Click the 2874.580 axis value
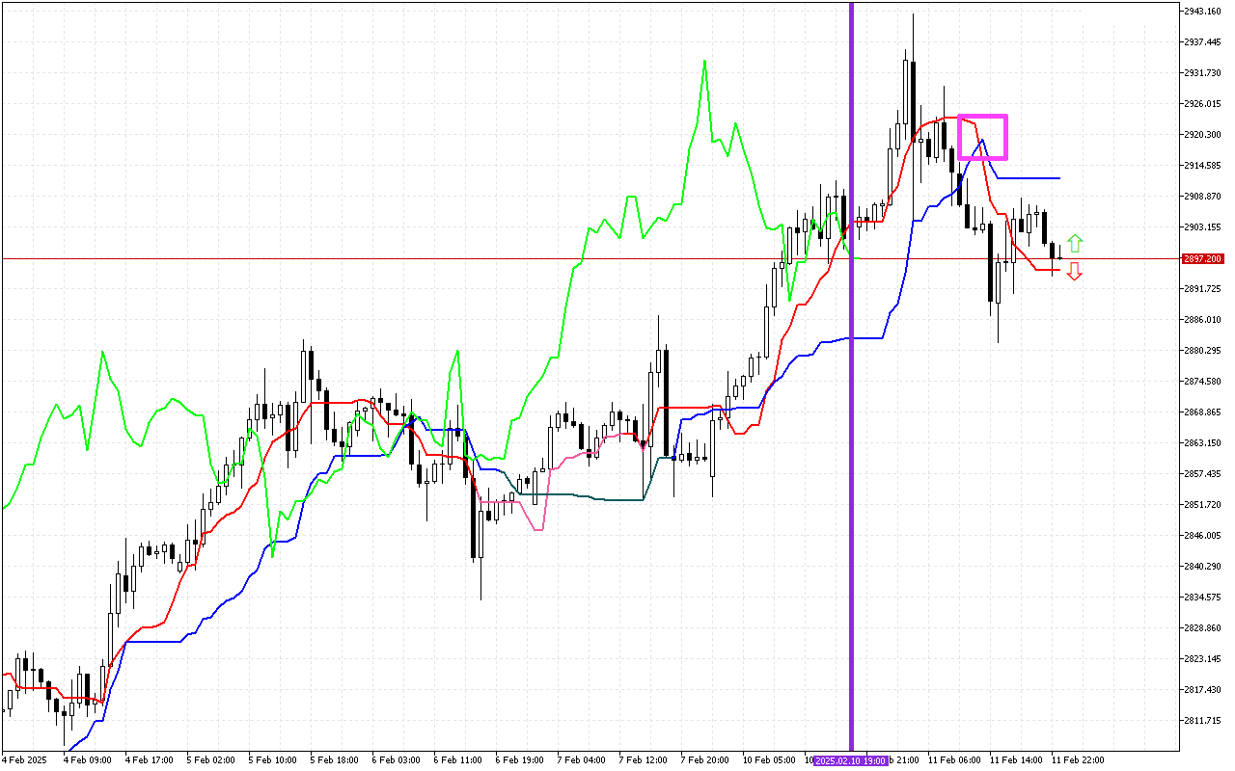The width and height of the screenshot is (1235, 771). click(x=1202, y=382)
